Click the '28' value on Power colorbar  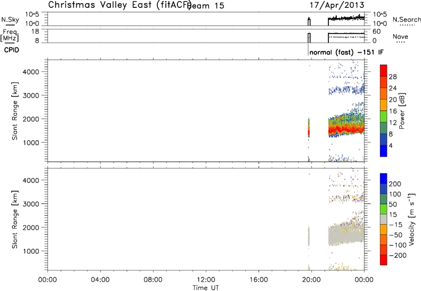[393, 77]
